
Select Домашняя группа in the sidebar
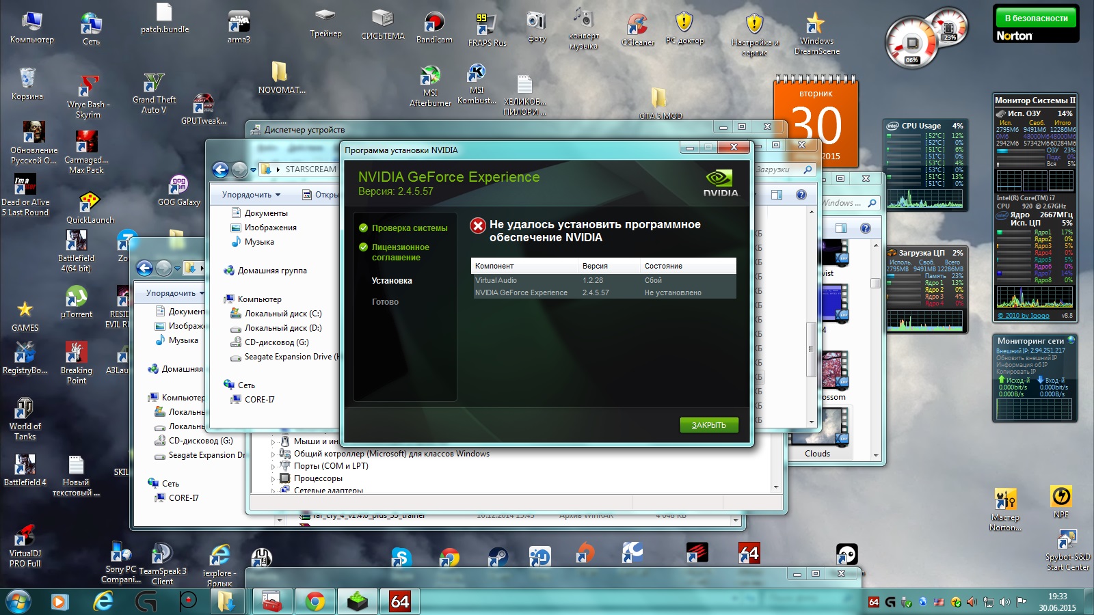pos(271,271)
